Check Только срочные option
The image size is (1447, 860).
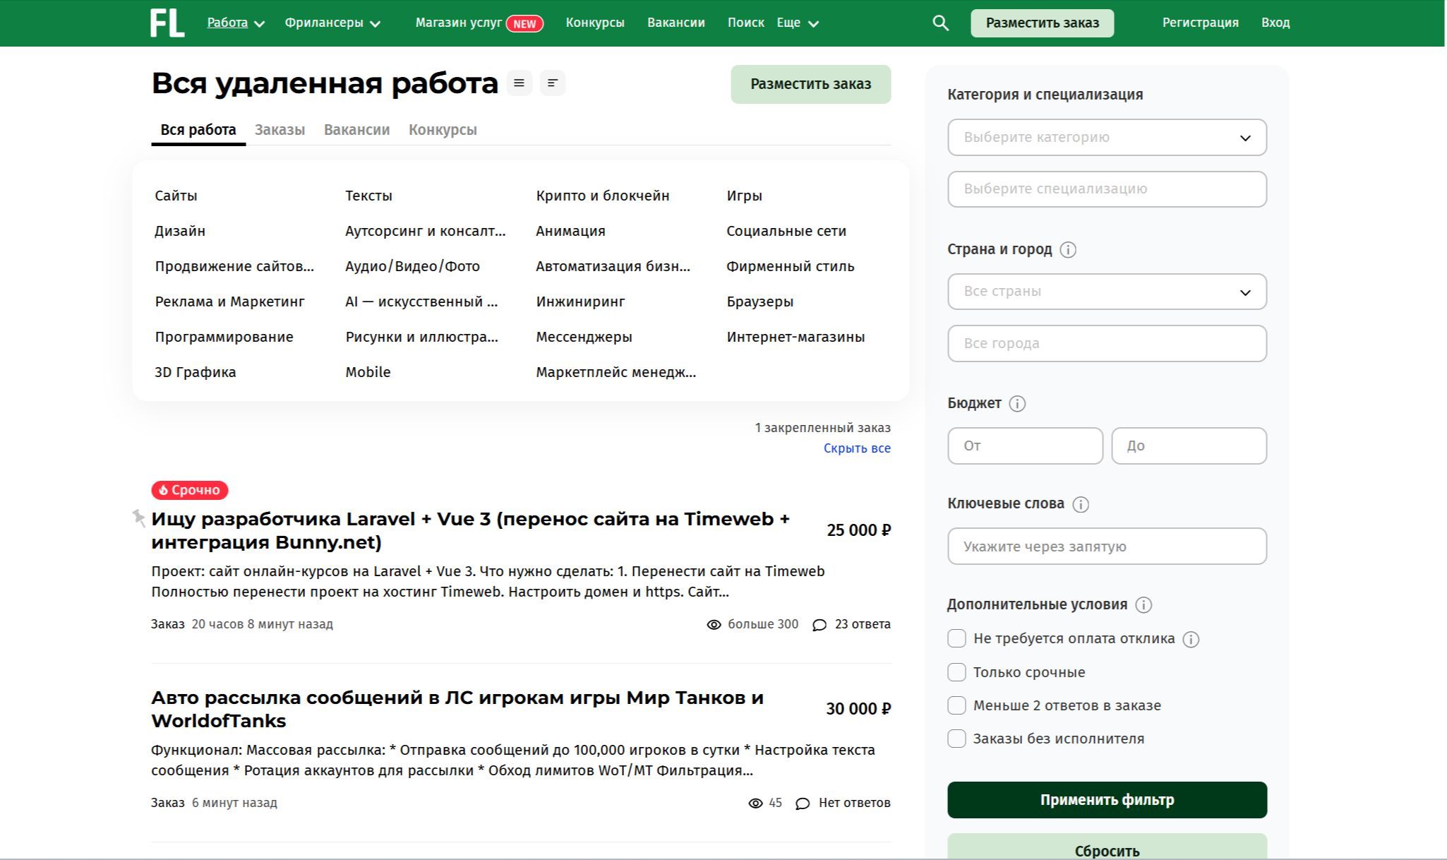tap(956, 672)
